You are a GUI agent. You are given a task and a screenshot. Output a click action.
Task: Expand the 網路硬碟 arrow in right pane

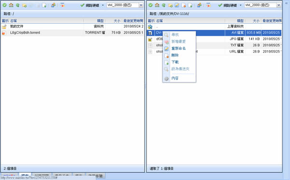(x=241, y=5)
